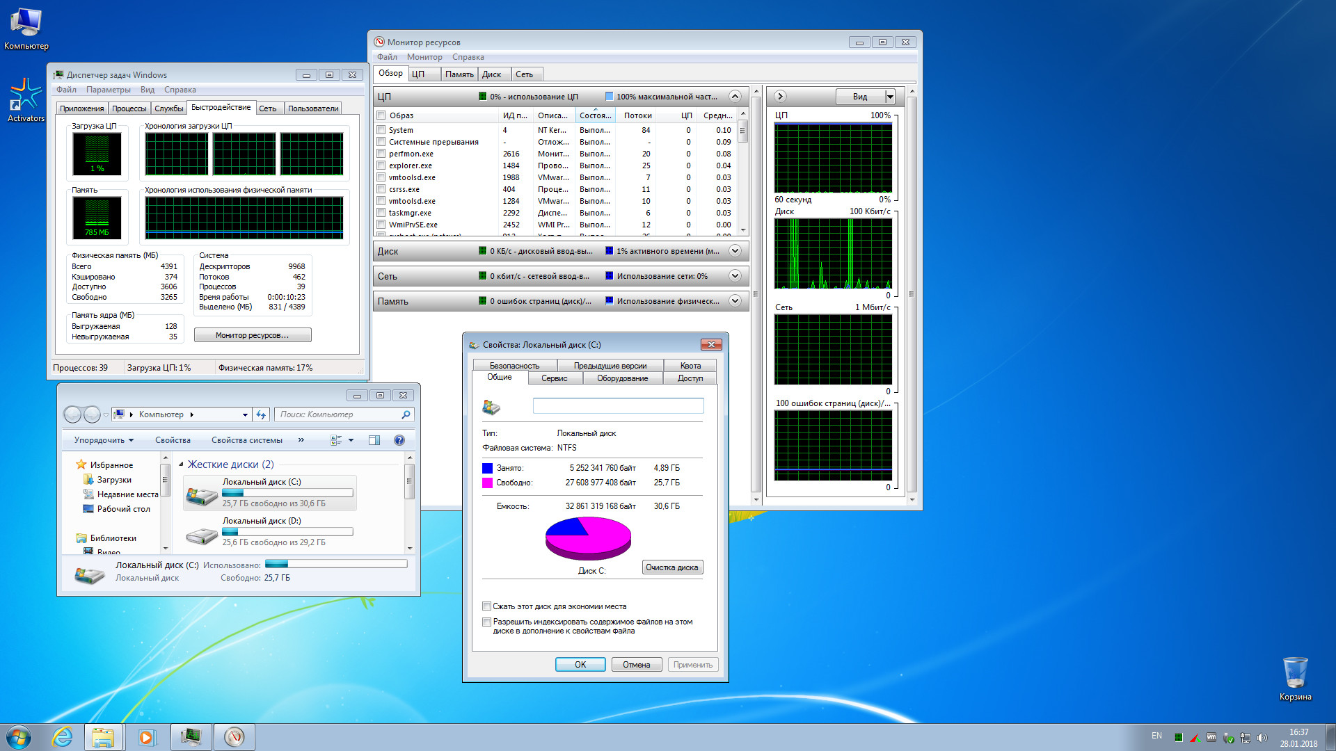Viewport: 1336px width, 751px height.
Task: Toggle the allow file indexing checkbox
Action: point(487,622)
